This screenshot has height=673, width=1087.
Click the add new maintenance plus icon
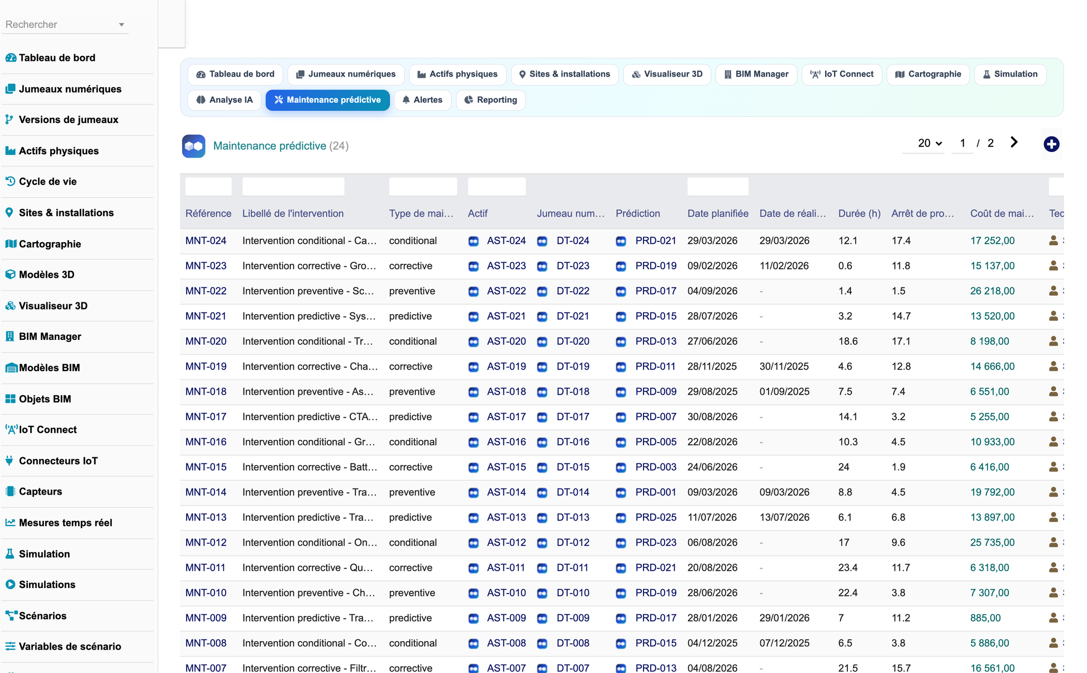(1051, 144)
